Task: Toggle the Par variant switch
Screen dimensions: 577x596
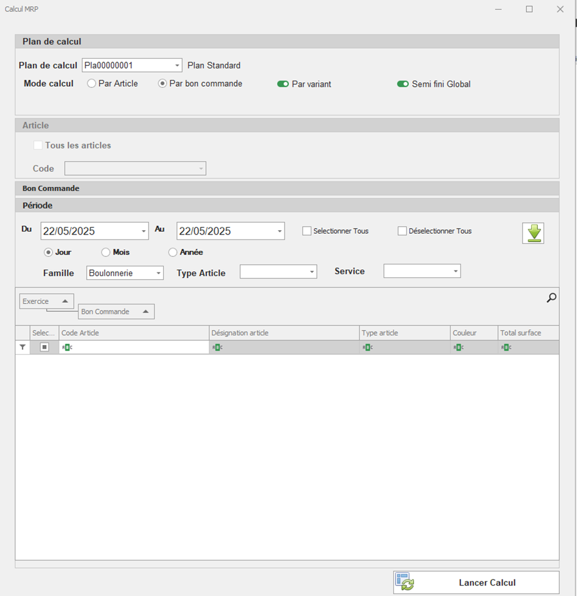Action: (x=283, y=84)
